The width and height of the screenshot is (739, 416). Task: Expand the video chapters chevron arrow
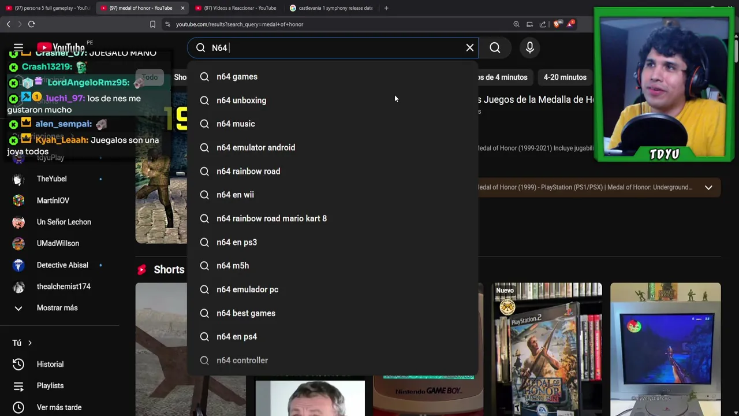point(708,187)
